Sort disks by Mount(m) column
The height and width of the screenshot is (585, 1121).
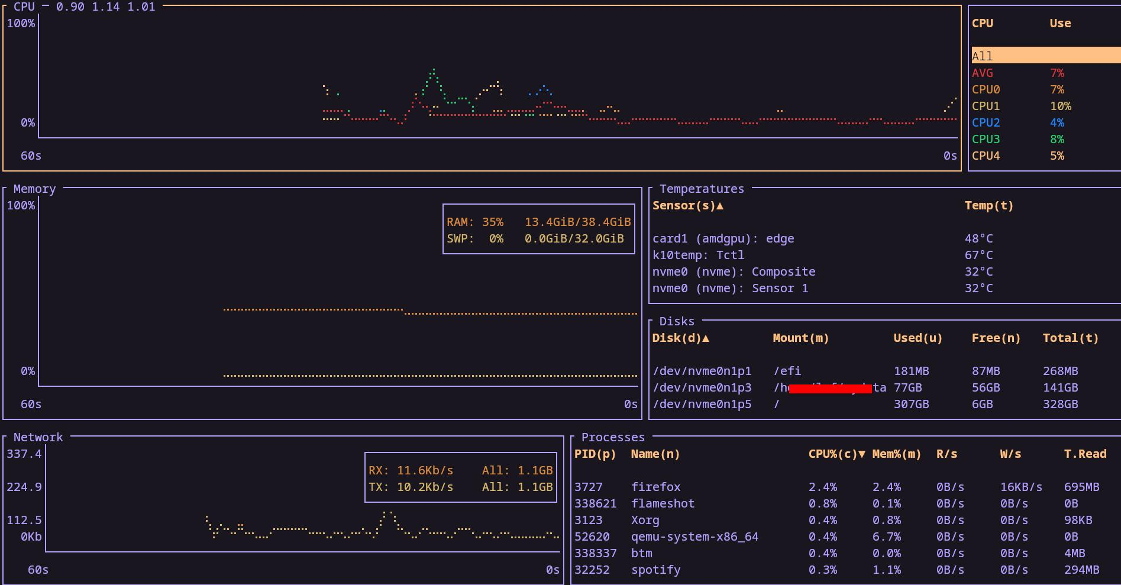point(801,338)
